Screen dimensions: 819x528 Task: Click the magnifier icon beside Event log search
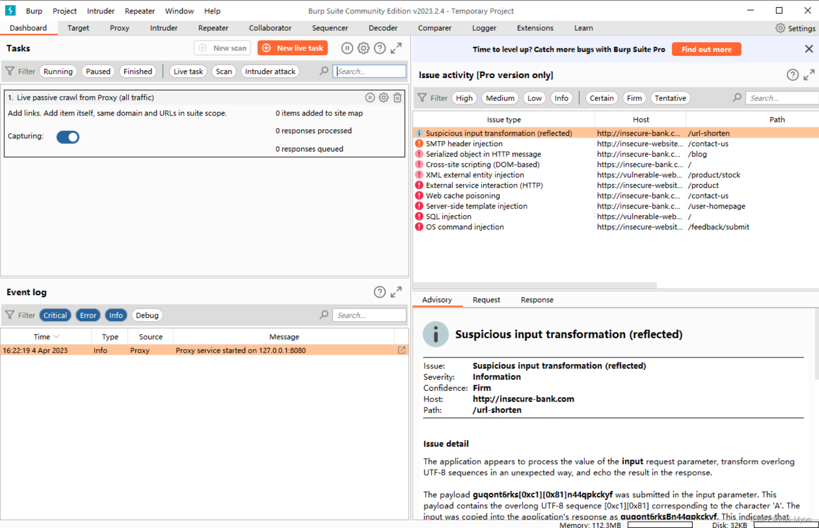324,315
